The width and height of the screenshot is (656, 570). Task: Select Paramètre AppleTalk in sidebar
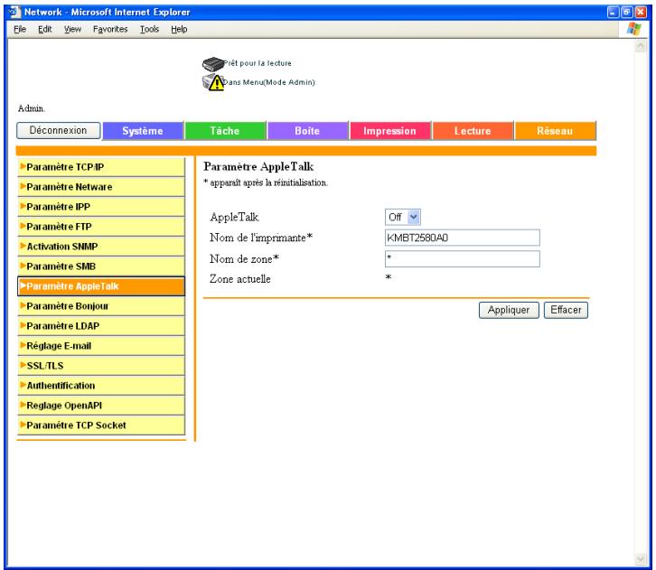pyautogui.click(x=101, y=286)
